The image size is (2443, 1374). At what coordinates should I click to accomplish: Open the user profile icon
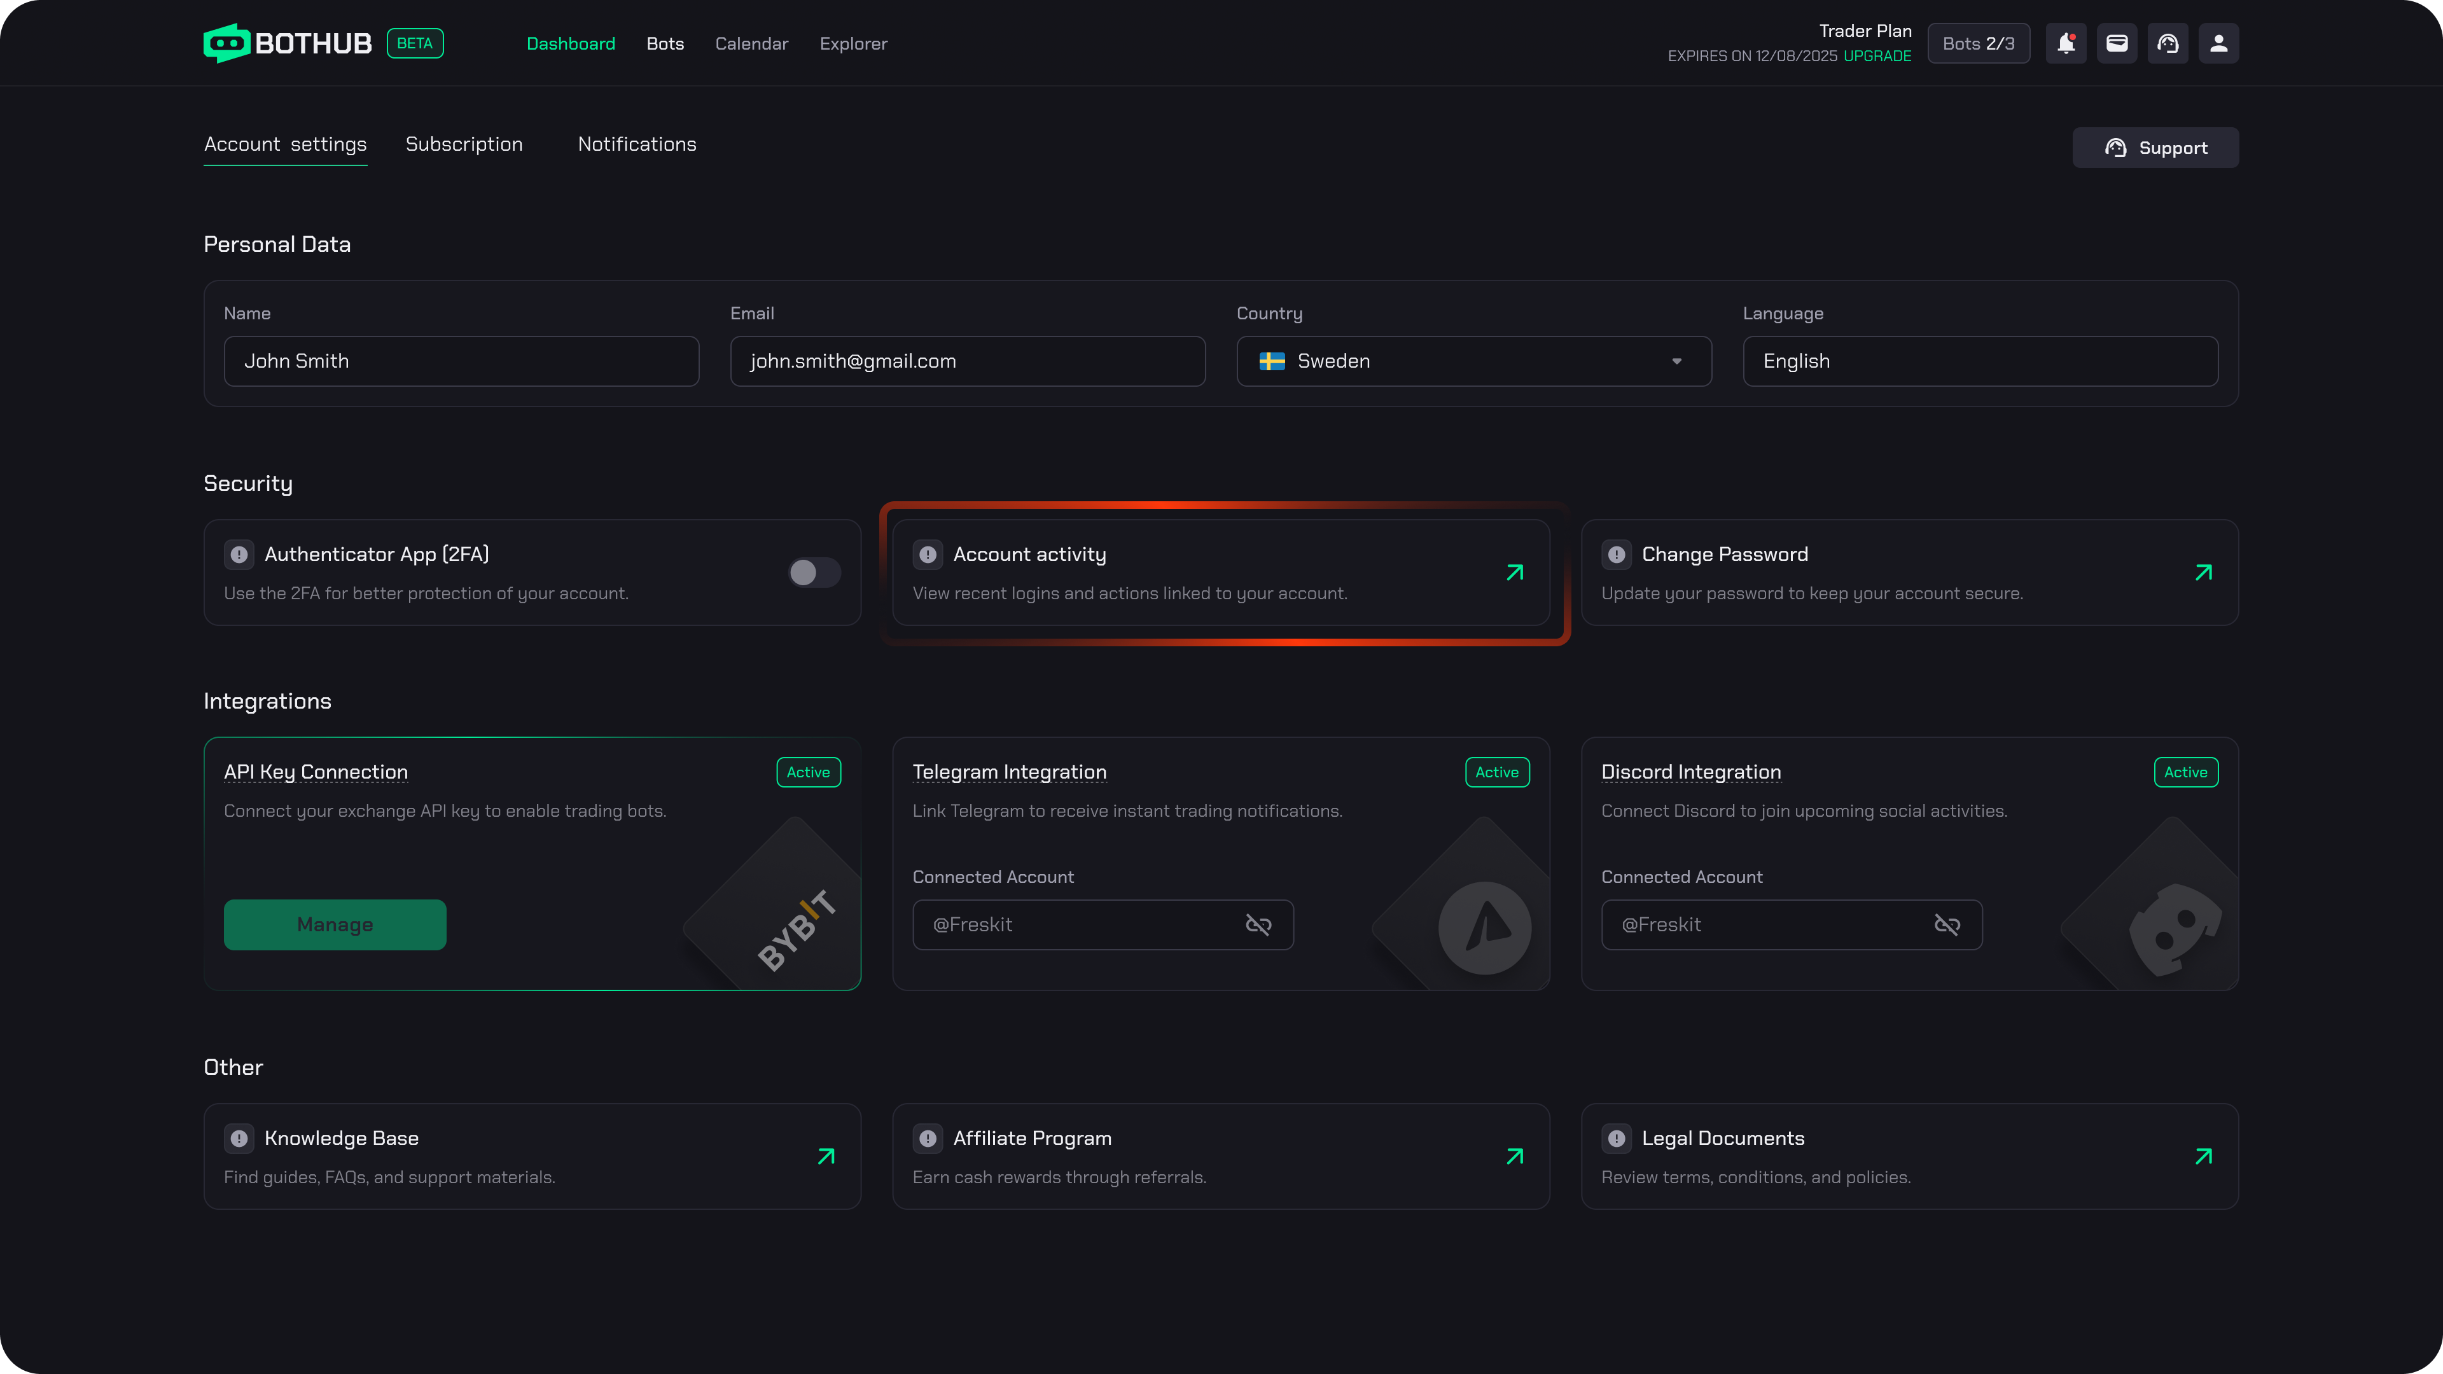pos(2218,44)
